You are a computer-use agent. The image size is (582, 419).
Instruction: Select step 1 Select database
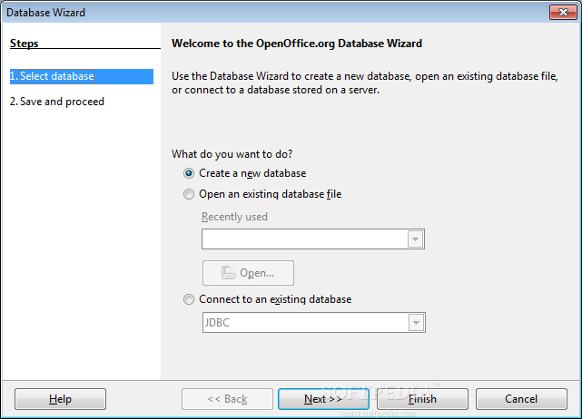tap(82, 76)
